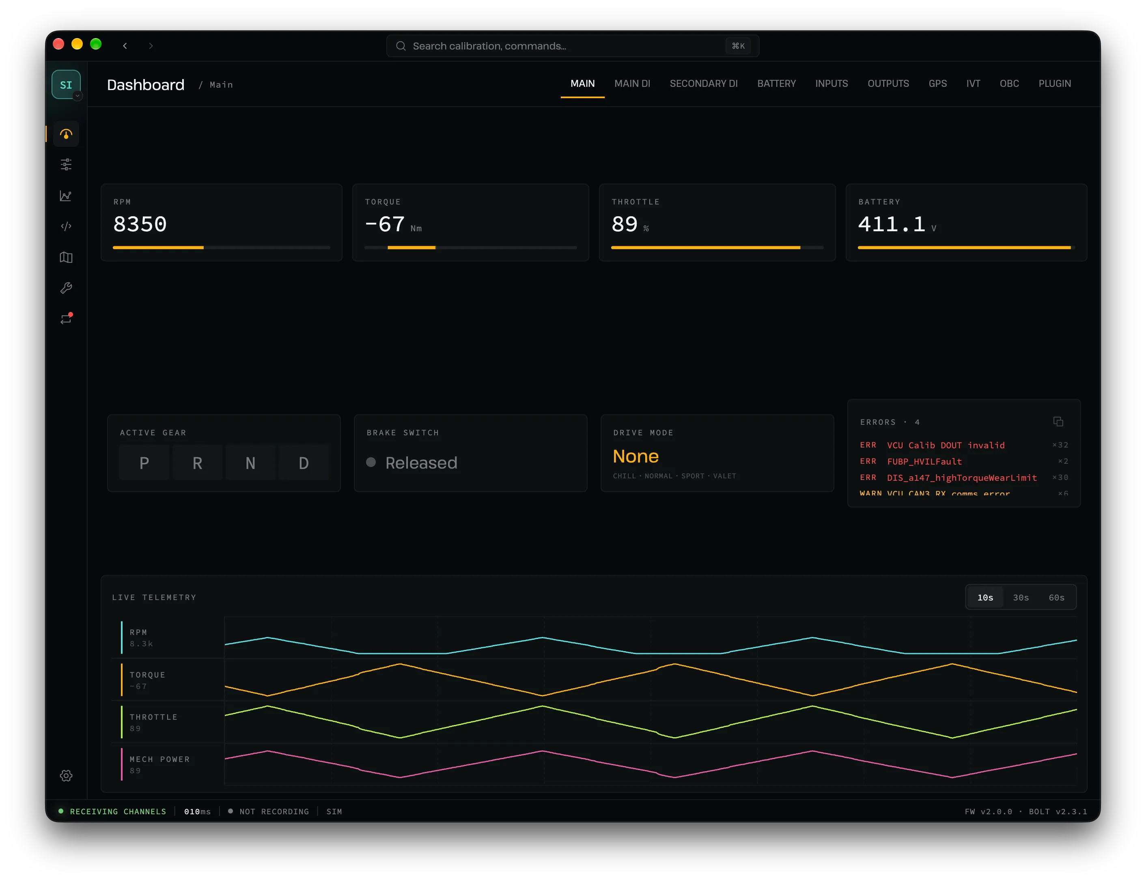Open the calibration sliders sidebar icon

[x=66, y=165]
